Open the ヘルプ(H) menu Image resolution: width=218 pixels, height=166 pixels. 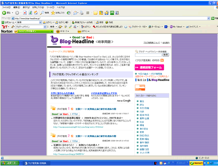[x=61, y=7]
